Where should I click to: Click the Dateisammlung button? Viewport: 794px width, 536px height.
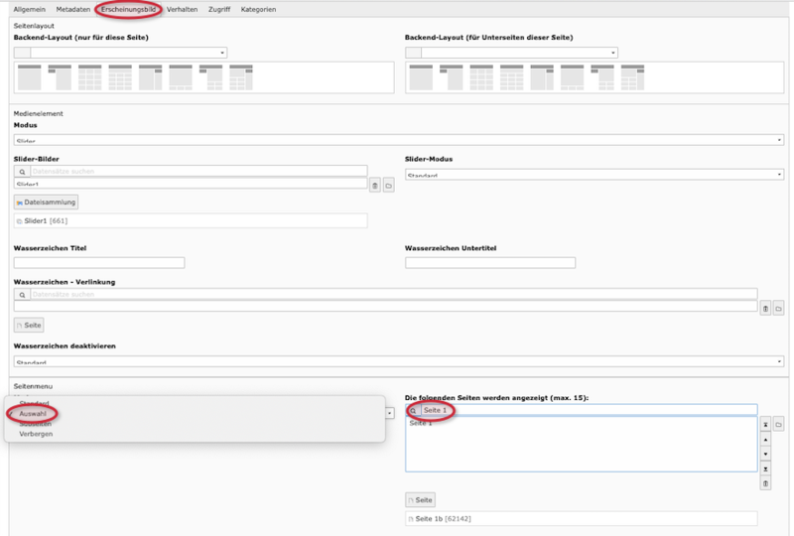[x=46, y=202]
